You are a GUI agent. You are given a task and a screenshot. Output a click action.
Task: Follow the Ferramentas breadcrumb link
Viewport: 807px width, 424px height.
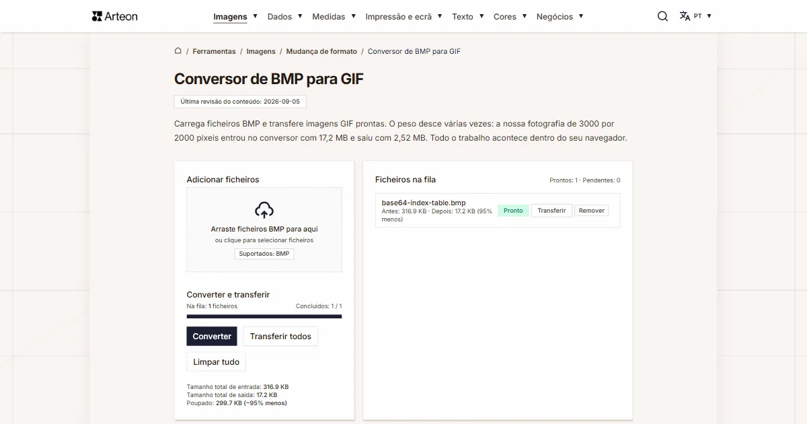(x=214, y=51)
